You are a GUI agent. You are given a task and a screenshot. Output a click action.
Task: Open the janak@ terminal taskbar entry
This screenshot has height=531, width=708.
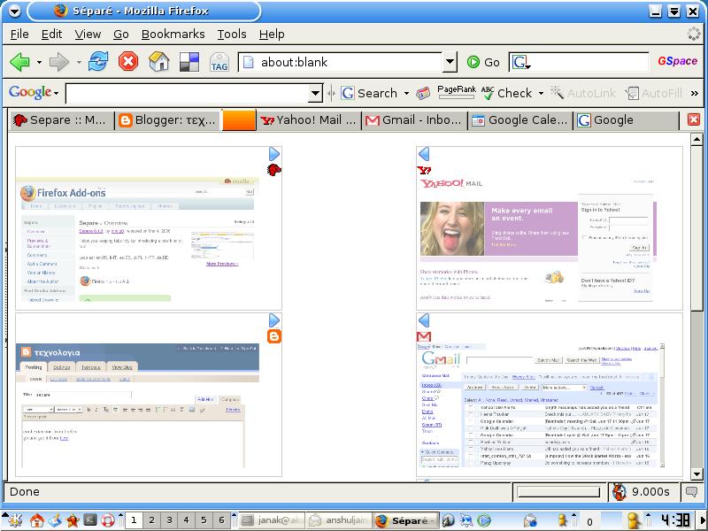click(x=272, y=520)
